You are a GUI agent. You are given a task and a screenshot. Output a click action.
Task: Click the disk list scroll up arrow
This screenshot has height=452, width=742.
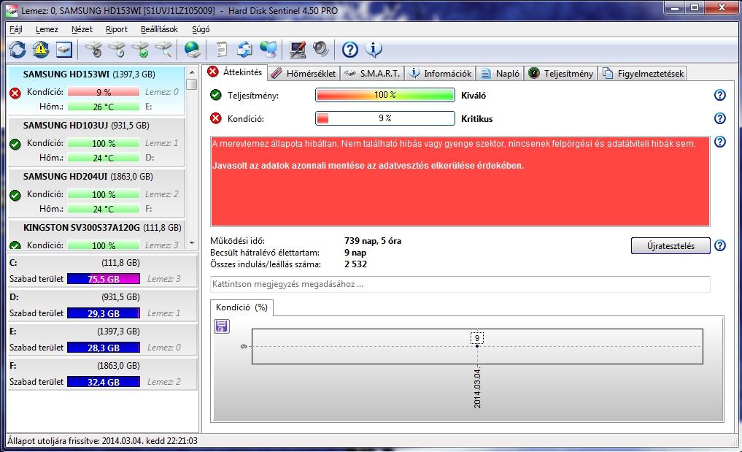point(192,72)
